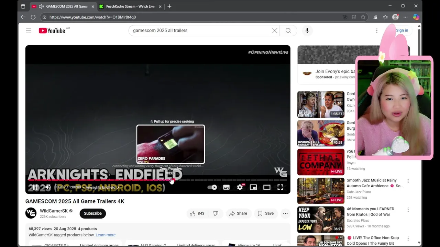The image size is (440, 247).
Task: Open browser extensions icon
Action: [375, 17]
